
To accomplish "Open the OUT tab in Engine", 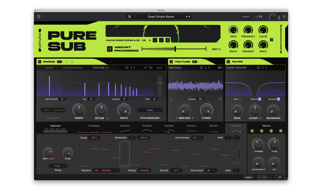I will (160, 68).
